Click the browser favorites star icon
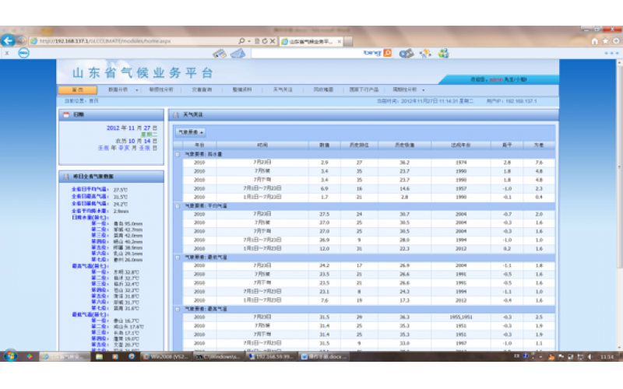623x389 pixels. pyautogui.click(x=605, y=40)
